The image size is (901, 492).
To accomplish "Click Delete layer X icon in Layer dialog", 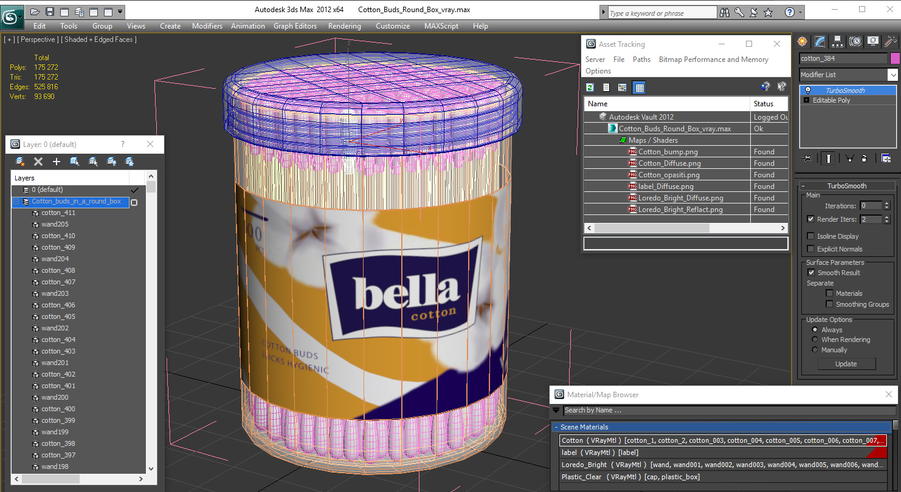I will point(38,162).
